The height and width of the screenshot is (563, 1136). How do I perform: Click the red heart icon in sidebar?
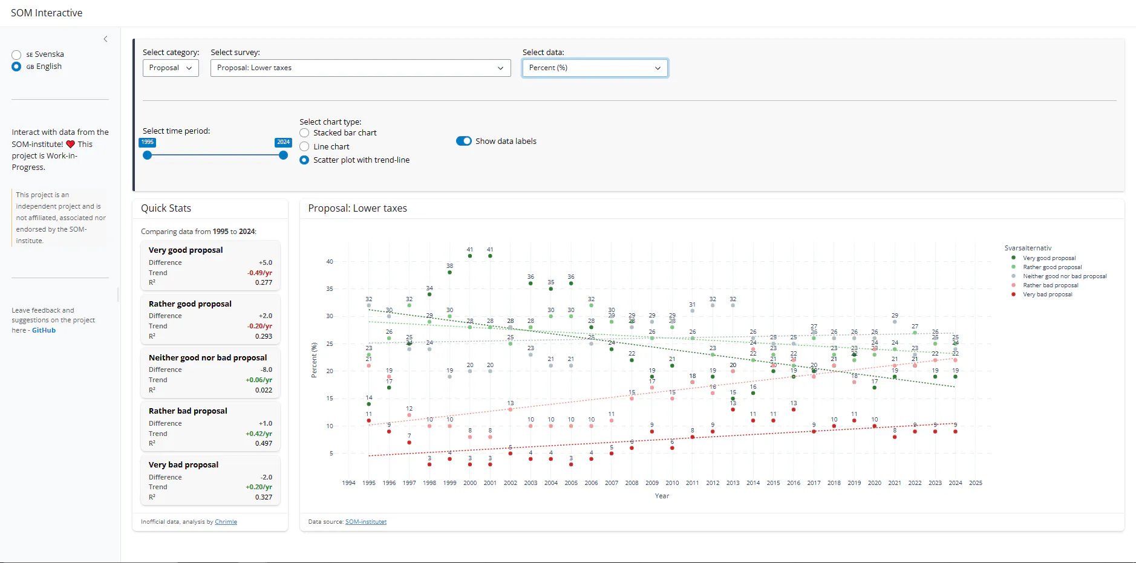pyautogui.click(x=70, y=144)
